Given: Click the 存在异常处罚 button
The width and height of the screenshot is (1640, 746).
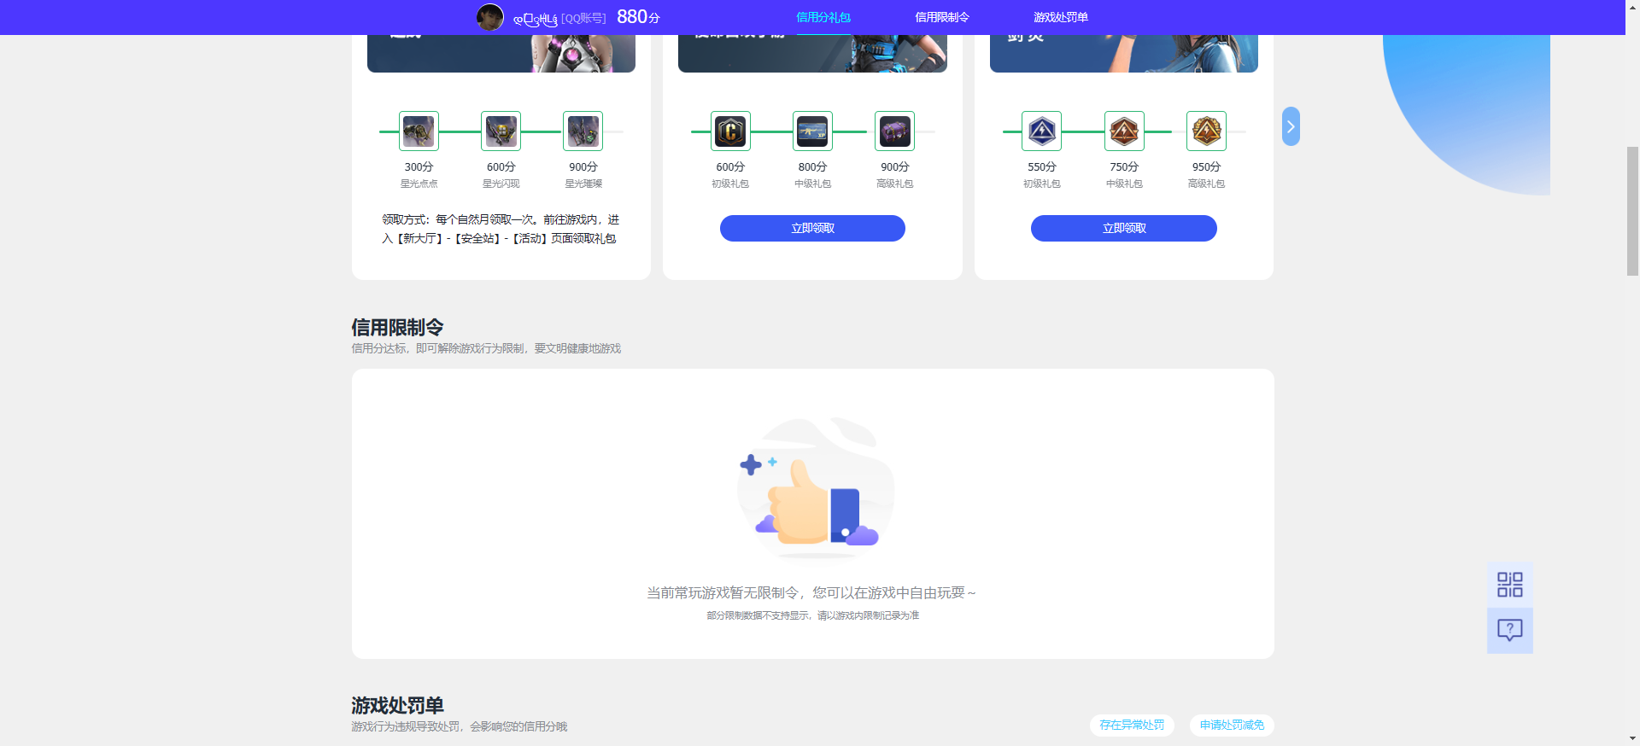Looking at the screenshot, I should point(1132,725).
